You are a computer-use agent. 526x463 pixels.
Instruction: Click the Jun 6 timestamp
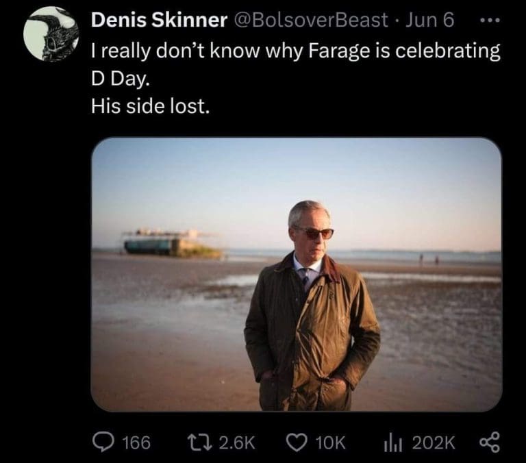[429, 21]
